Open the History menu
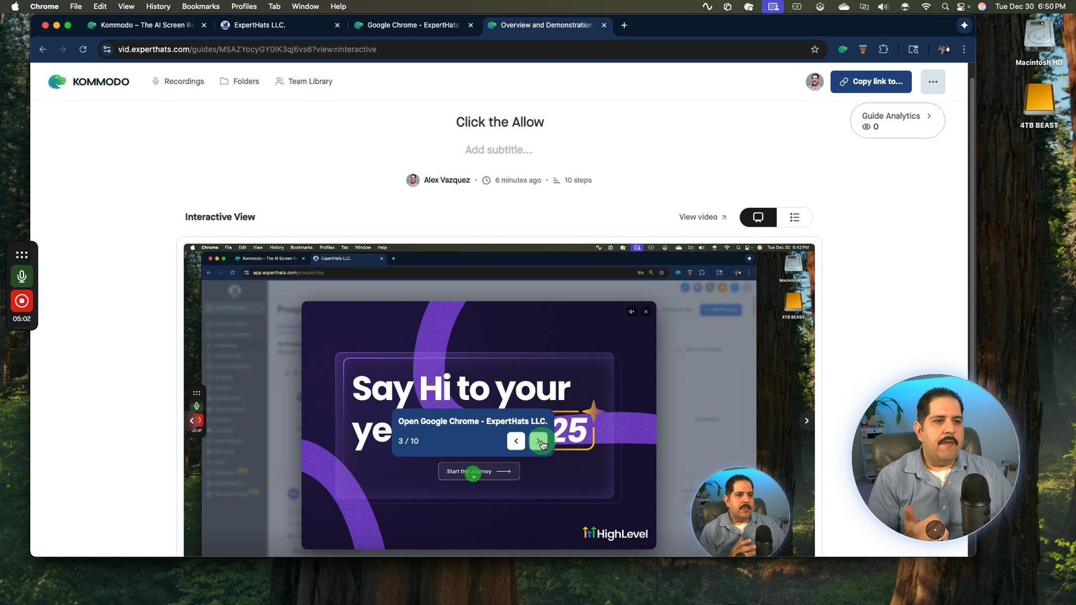1076x605 pixels. click(x=158, y=6)
